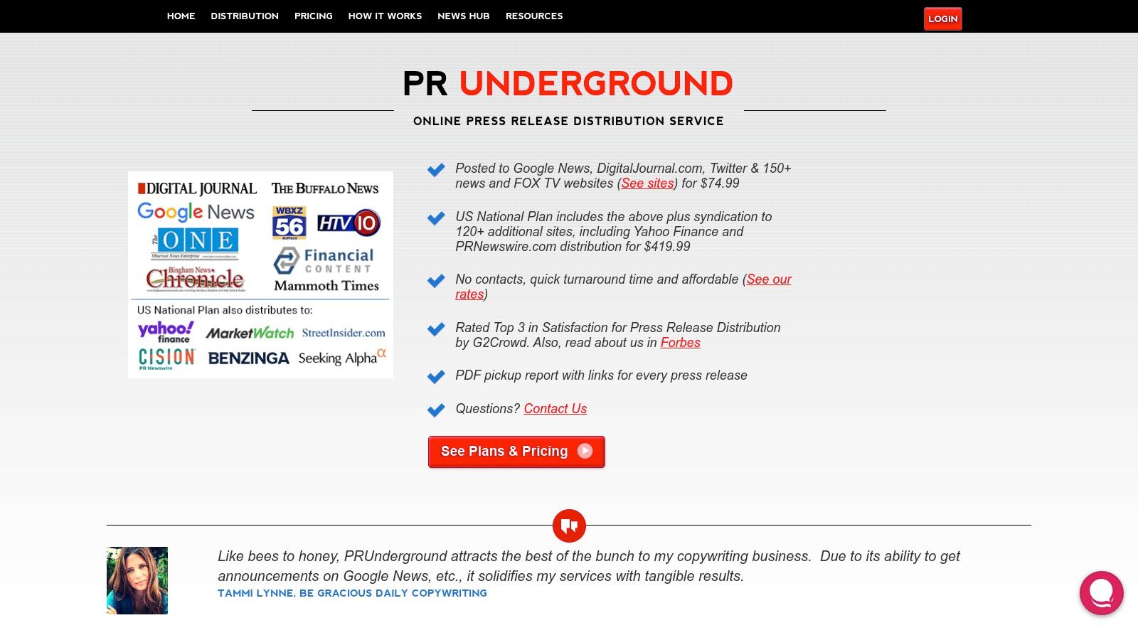Image resolution: width=1138 pixels, height=640 pixels.
Task: Click Tammi Lynne's profile photo
Action: pos(137,580)
